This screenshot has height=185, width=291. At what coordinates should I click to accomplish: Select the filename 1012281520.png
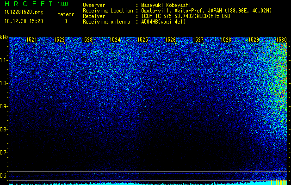tap(24, 12)
